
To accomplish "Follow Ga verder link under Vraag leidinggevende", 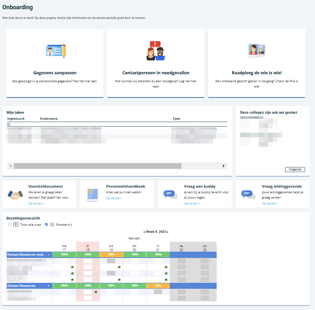I will click(x=270, y=203).
